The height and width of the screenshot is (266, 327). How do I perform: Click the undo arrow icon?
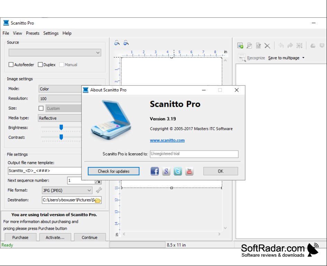(x=281, y=45)
